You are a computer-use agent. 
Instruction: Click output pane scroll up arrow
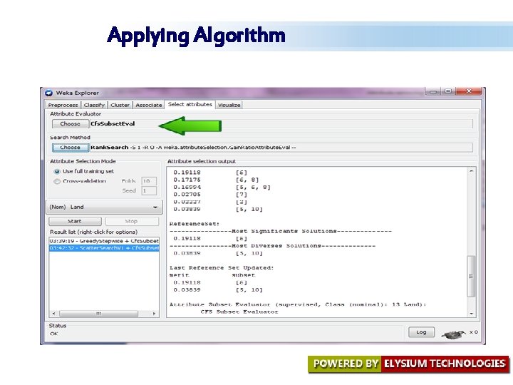472,171
